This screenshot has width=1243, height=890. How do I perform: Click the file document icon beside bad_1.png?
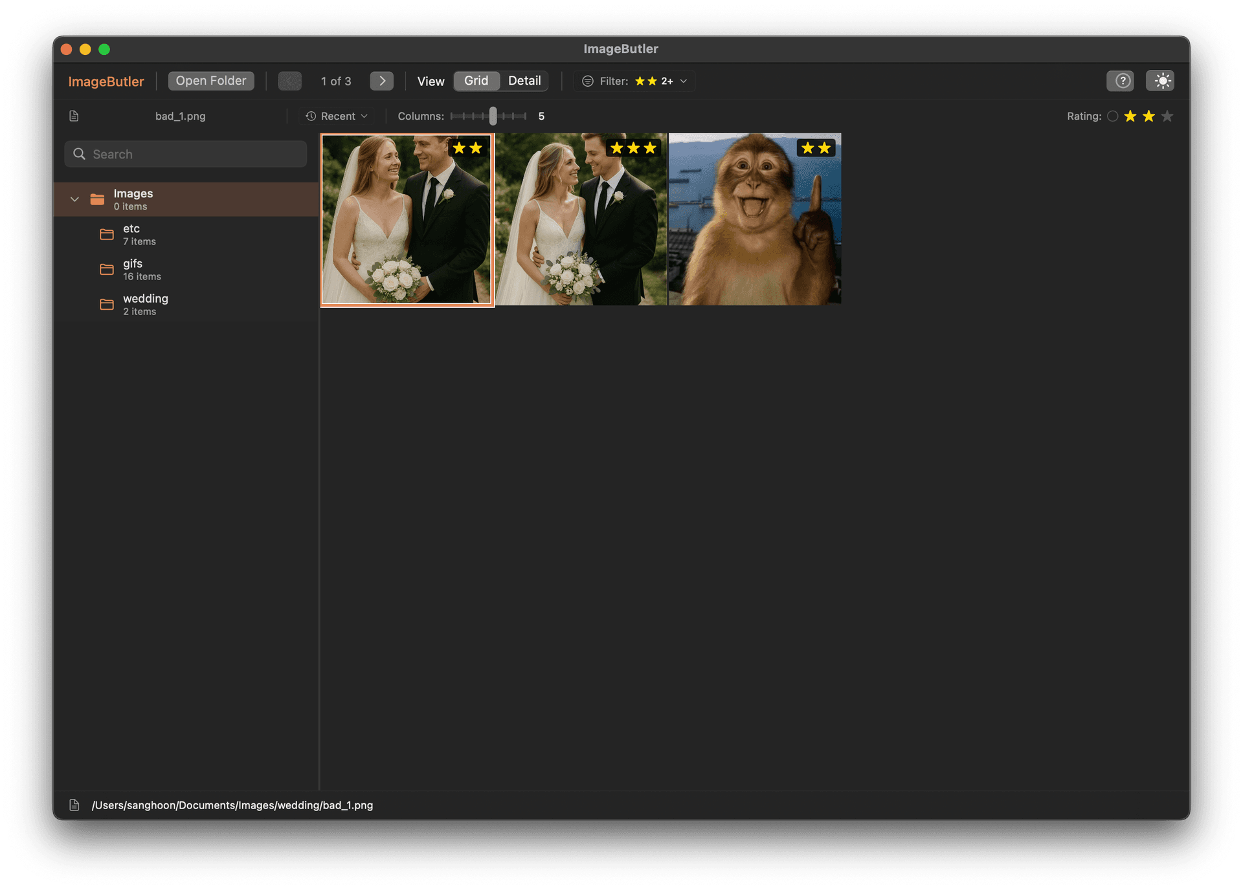[x=73, y=116]
